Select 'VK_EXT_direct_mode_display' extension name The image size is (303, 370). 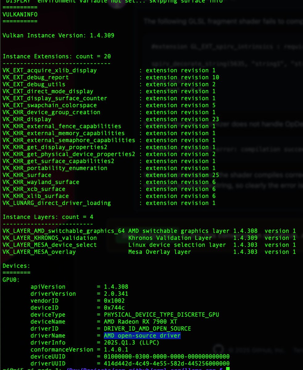pos(48,91)
